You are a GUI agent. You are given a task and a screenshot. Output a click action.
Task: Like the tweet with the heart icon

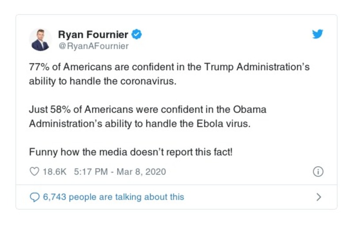[34, 171]
